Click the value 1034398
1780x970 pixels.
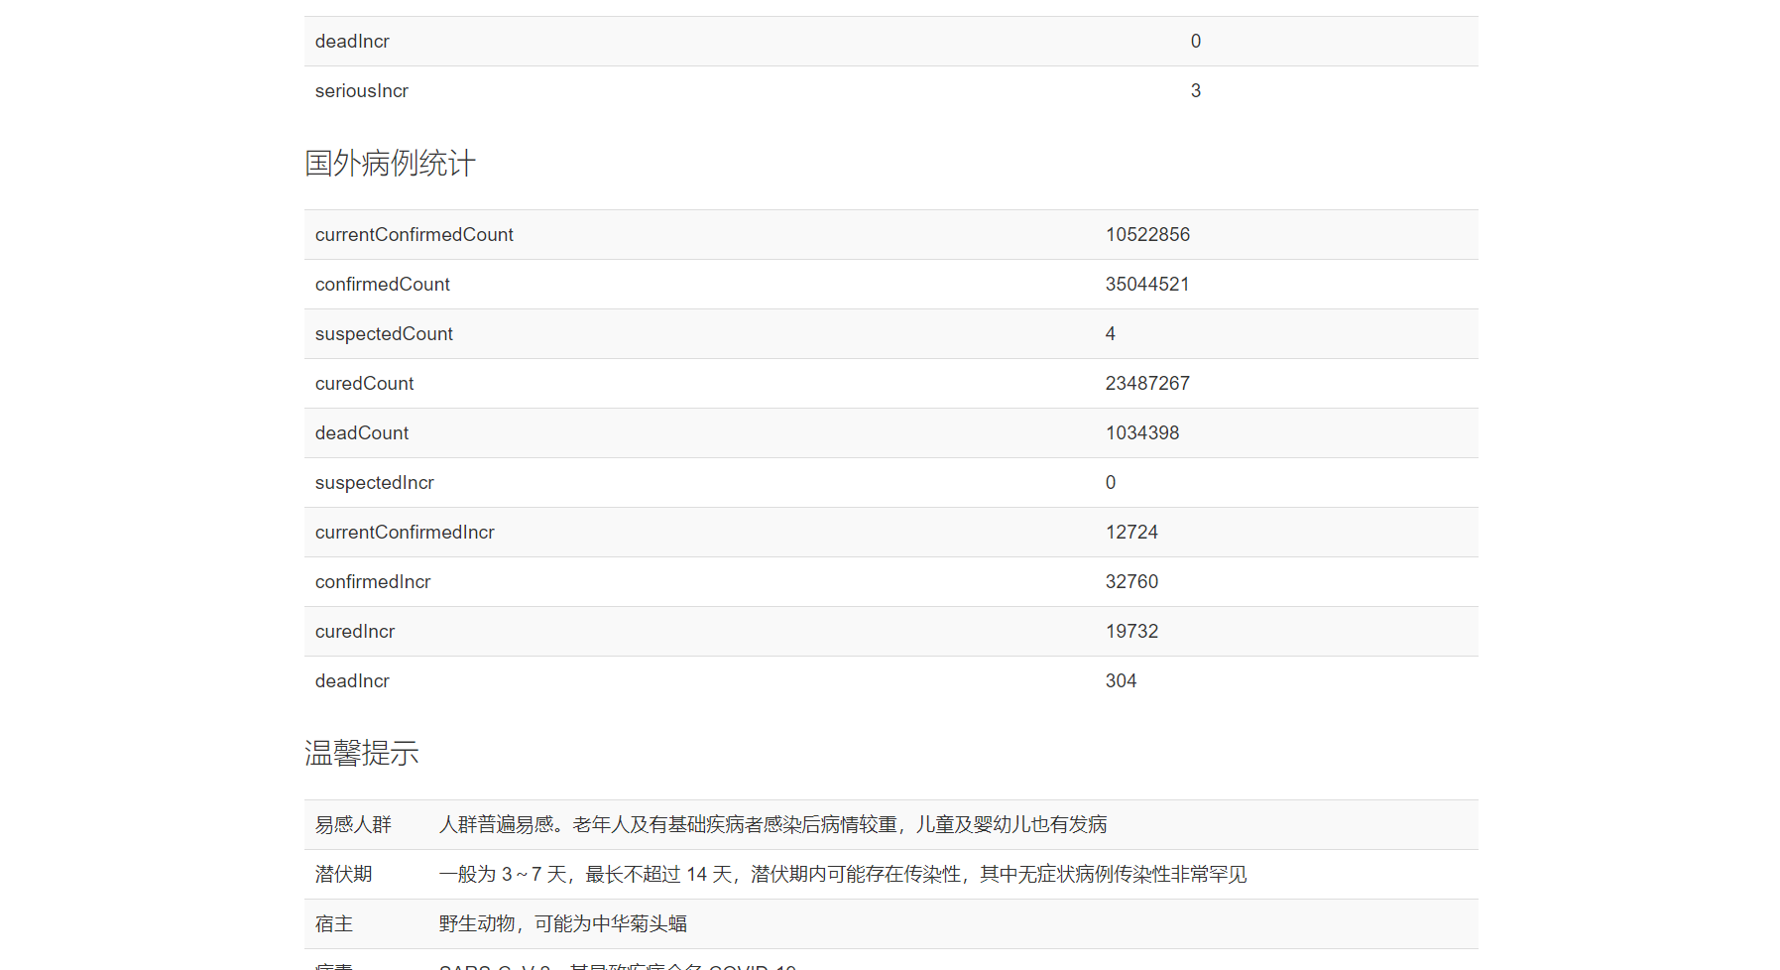[x=1142, y=433]
